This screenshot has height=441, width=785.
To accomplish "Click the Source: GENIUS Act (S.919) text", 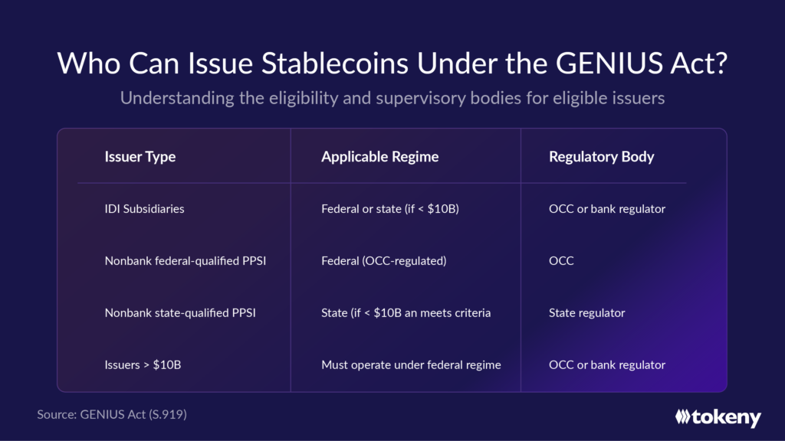I will [x=112, y=414].
